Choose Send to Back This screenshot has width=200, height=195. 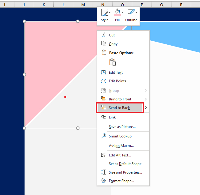point(120,108)
